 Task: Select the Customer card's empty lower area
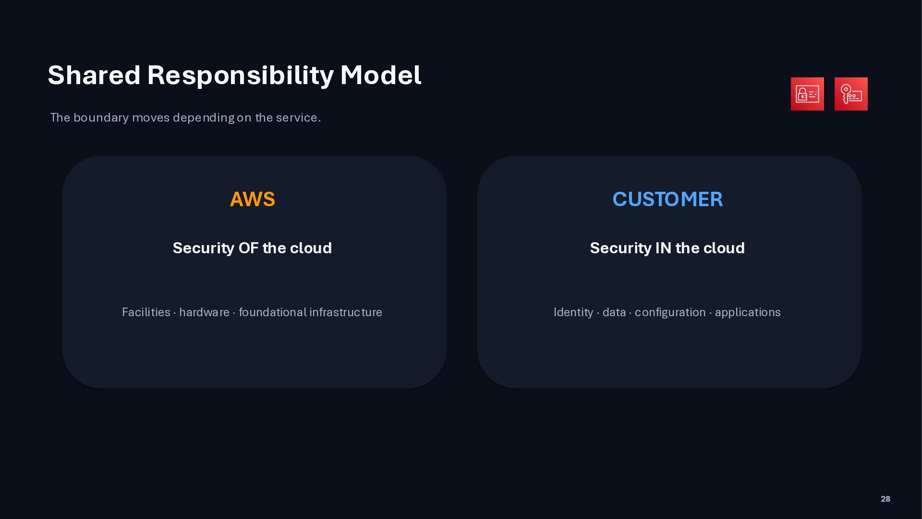[669, 356]
